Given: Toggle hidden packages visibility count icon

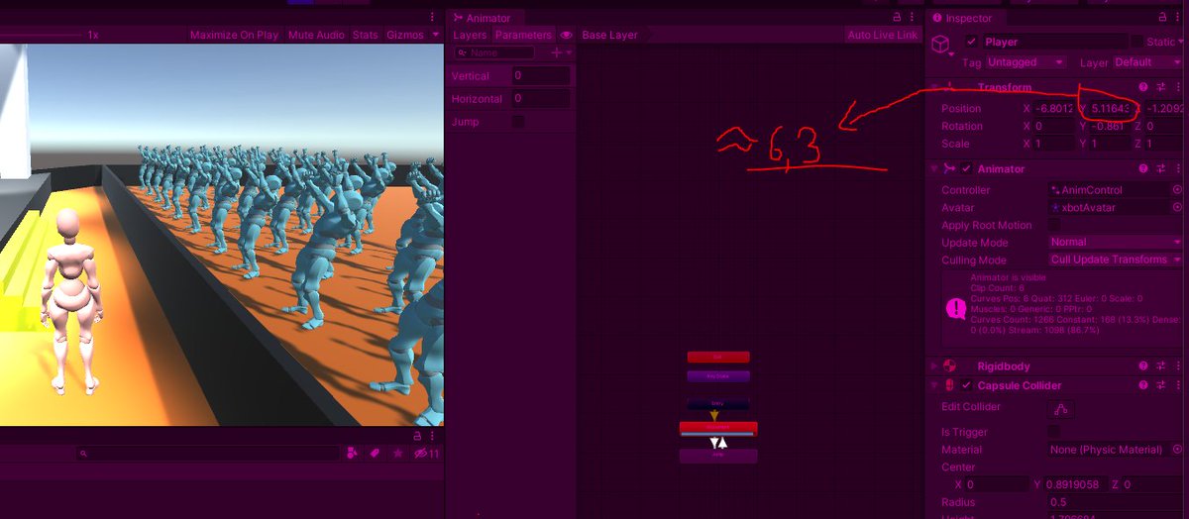Looking at the screenshot, I should [427, 454].
